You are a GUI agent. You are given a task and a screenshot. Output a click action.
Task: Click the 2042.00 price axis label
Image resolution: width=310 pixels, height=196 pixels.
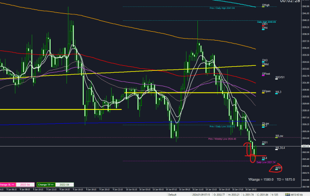pos(306,6)
